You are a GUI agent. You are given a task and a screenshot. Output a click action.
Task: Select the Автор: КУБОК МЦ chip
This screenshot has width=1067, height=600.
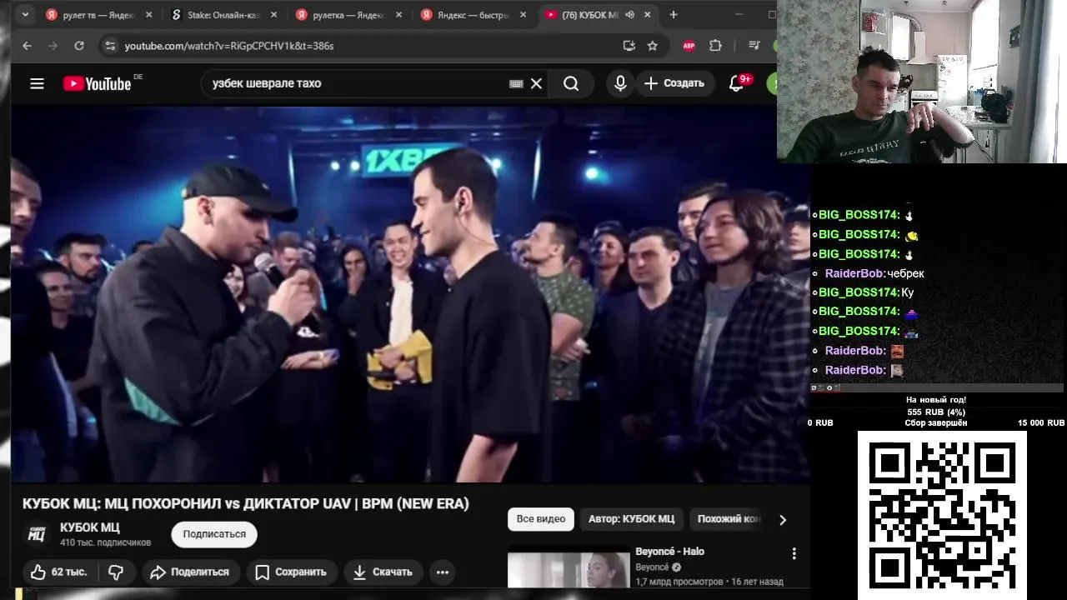631,518
